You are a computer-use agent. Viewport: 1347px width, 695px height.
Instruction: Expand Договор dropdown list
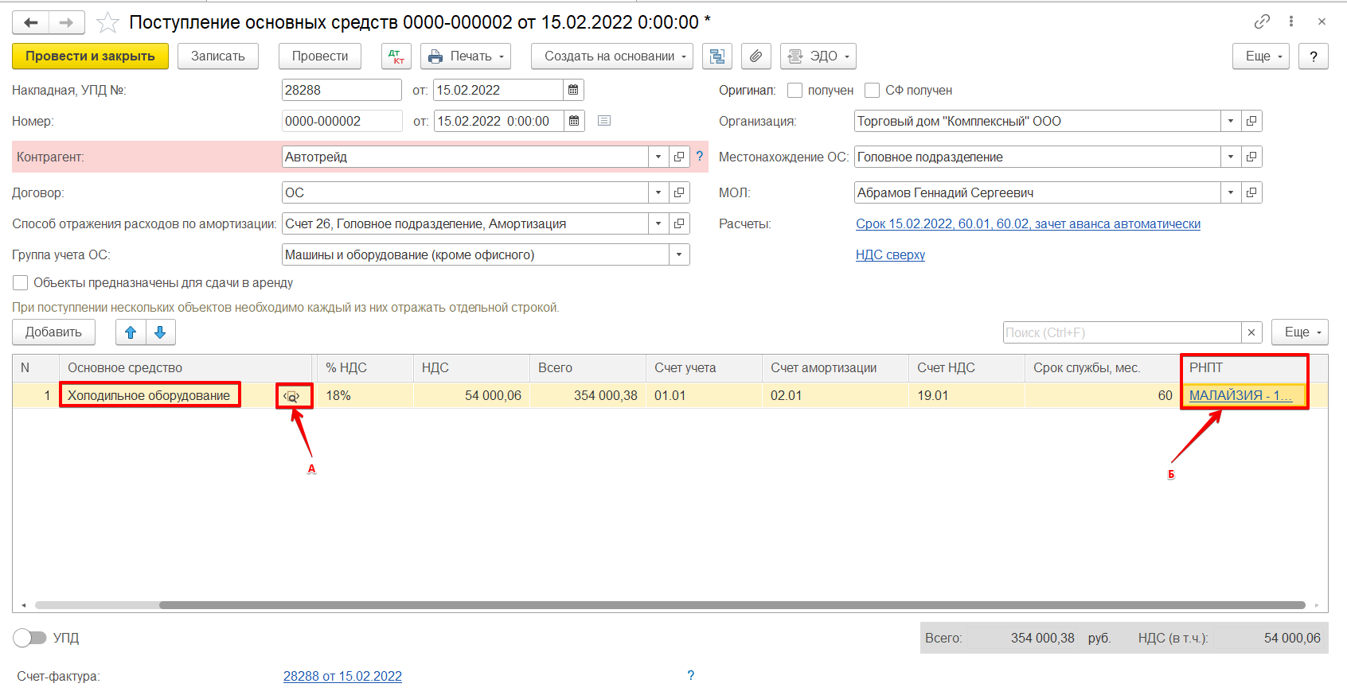click(x=658, y=192)
